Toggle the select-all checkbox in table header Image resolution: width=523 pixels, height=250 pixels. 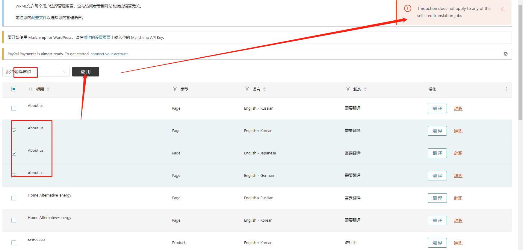[x=14, y=89]
